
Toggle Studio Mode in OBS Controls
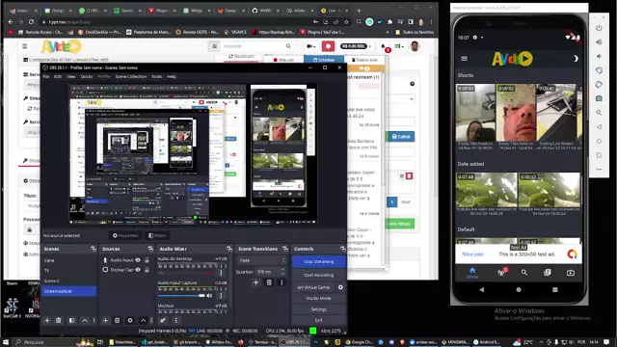tap(319, 298)
